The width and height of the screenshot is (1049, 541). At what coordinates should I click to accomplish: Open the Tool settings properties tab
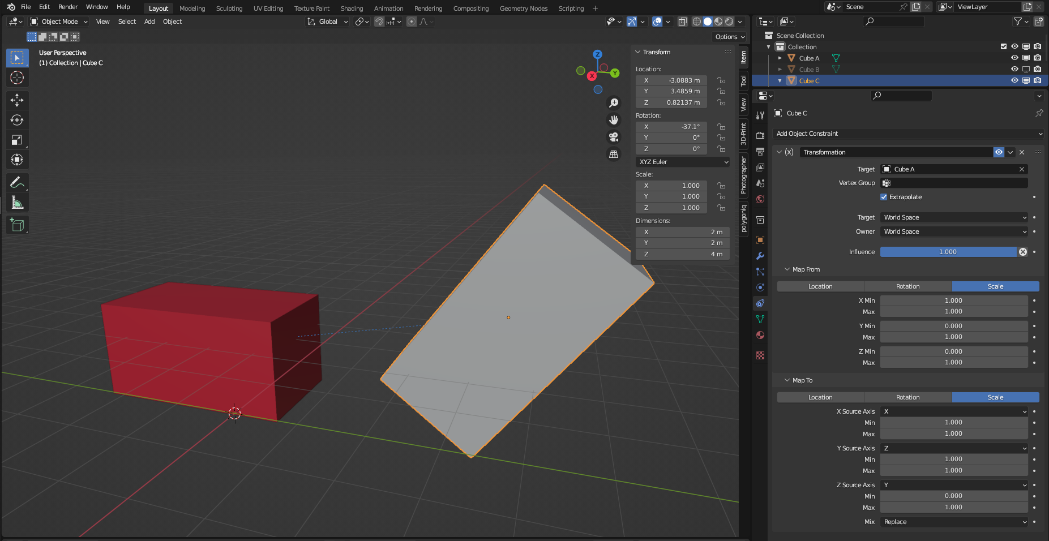[x=760, y=115]
